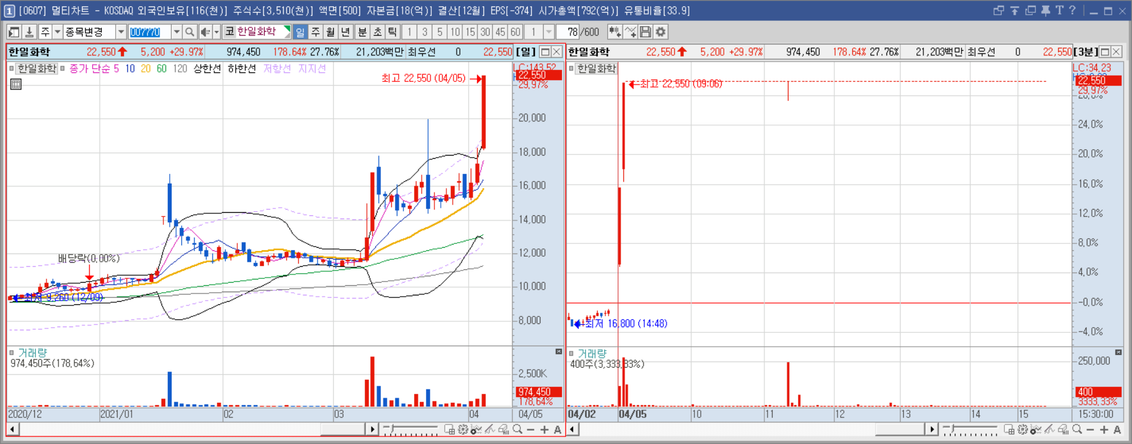The height and width of the screenshot is (444, 1132).
Task: Select the 월 (monthly) period toggle
Action: pos(330,32)
